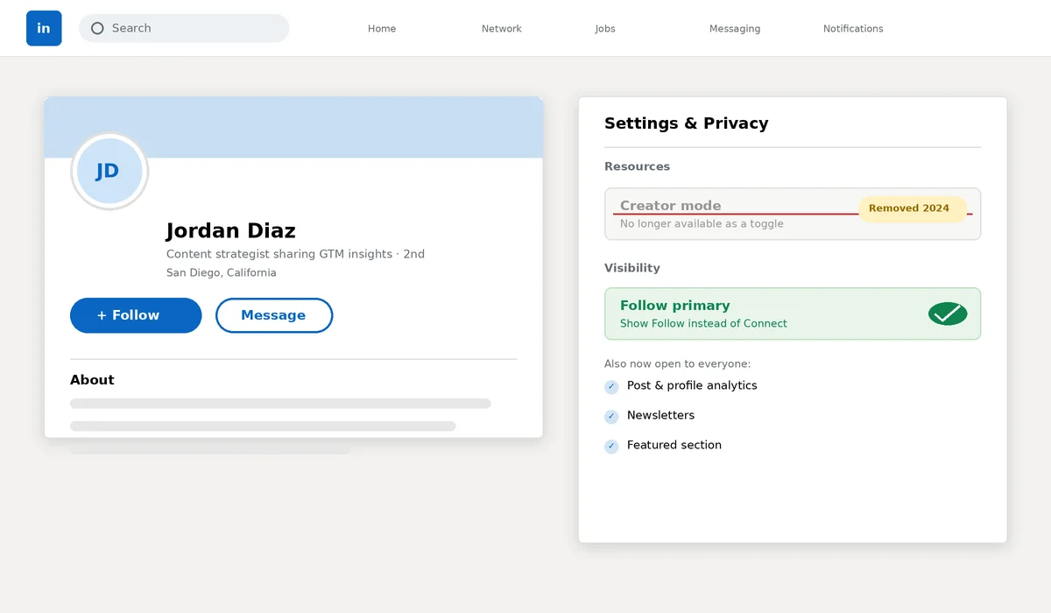Click the profile cover banner image
This screenshot has width=1051, height=613.
coord(293,127)
